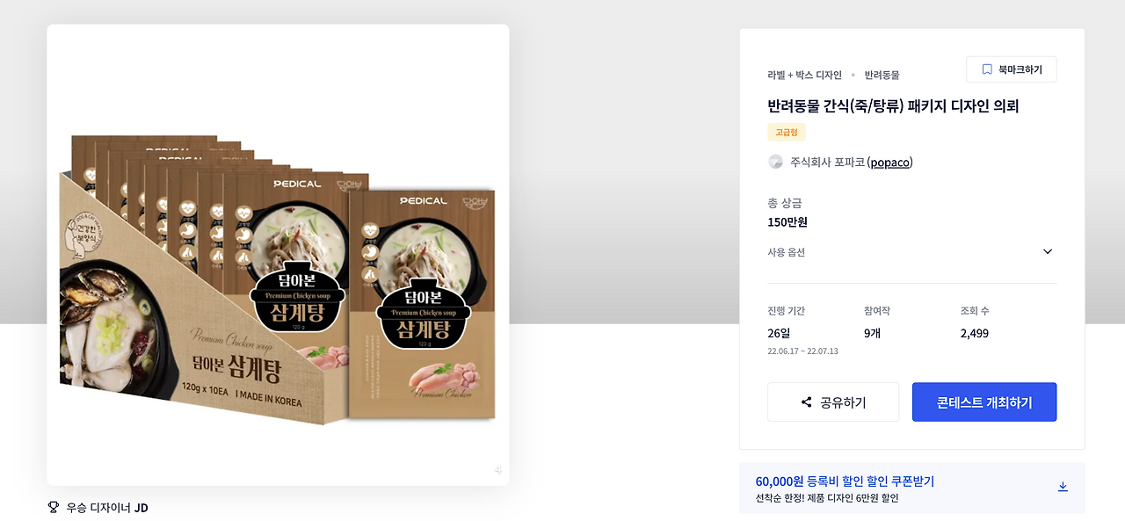Select the 반려동물 category breadcrumb
Viewport: 1125px width, 521px height.
pos(882,75)
